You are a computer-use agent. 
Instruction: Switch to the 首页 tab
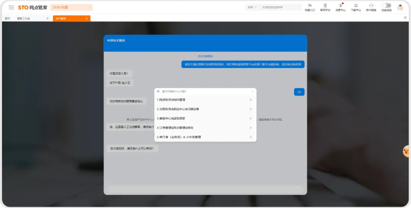tap(7, 19)
